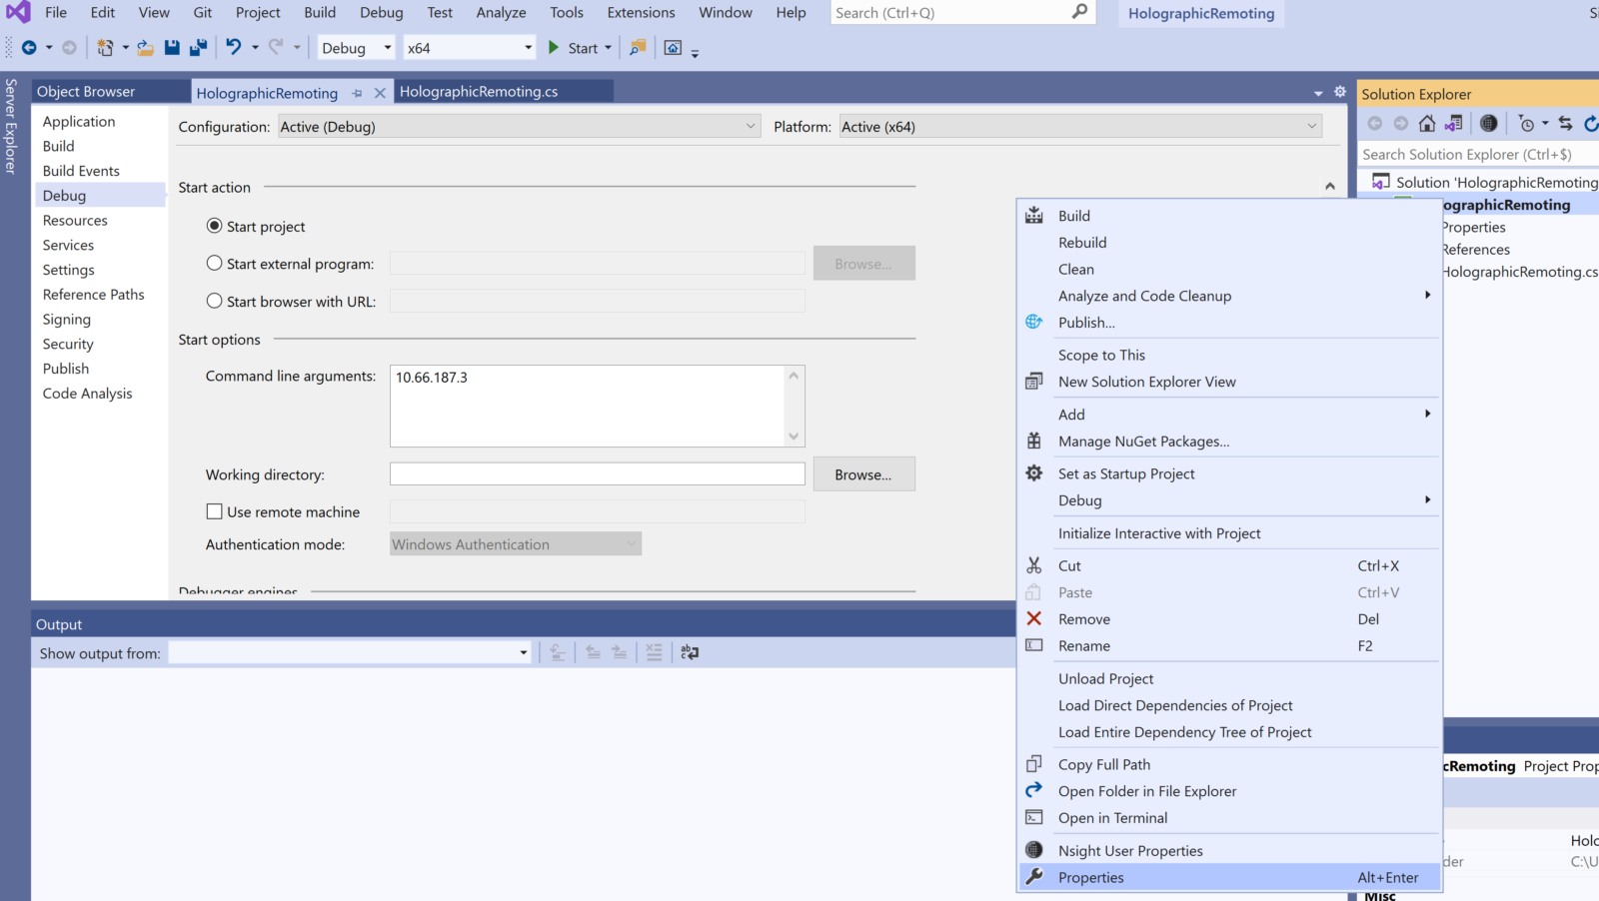Click the Pending Changes Filter clock icon
The width and height of the screenshot is (1599, 901).
tap(1526, 123)
